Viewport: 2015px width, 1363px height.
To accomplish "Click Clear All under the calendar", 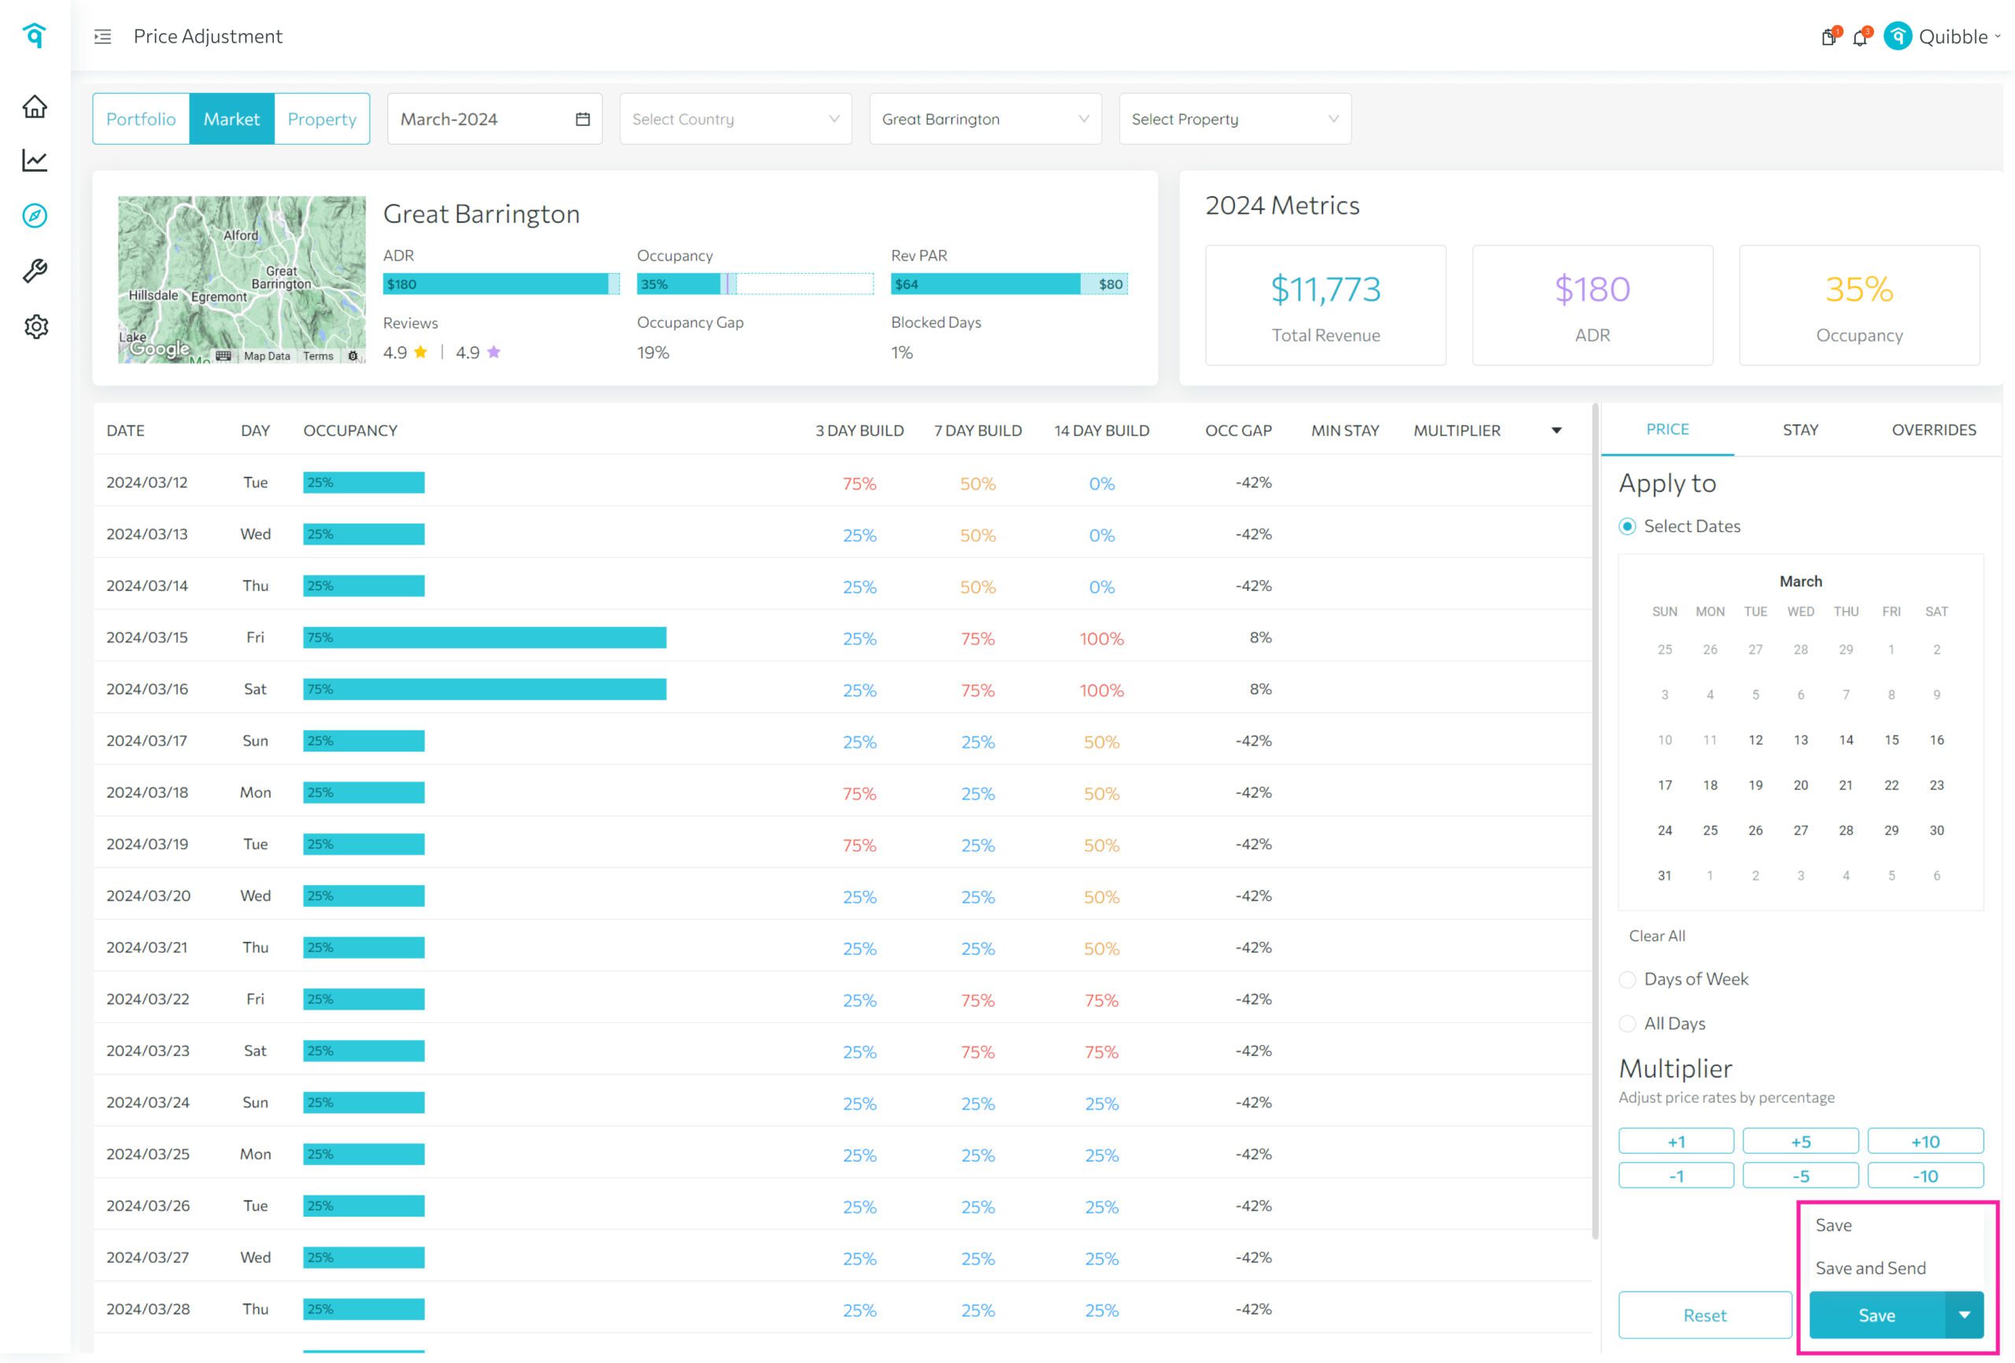I will [1657, 936].
